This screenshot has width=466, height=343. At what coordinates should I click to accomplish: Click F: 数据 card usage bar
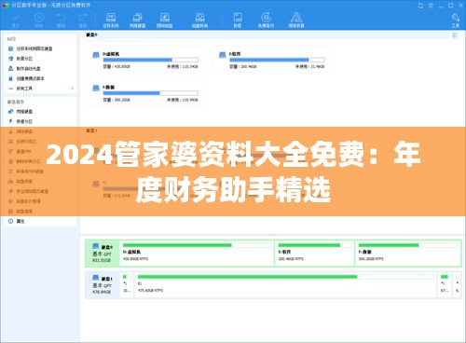[150, 93]
